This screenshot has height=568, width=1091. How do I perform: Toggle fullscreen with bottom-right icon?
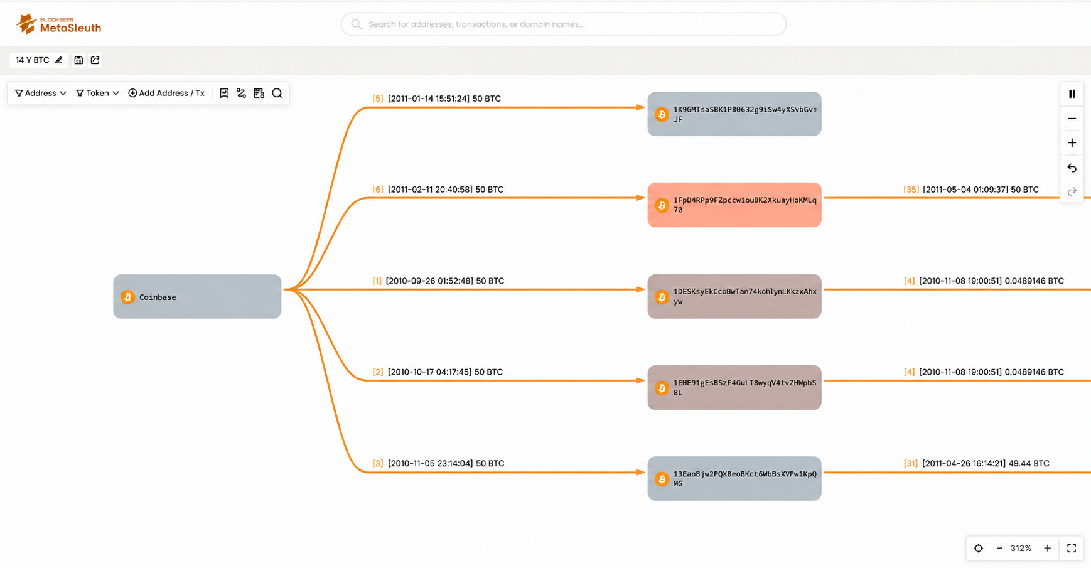[x=1072, y=548]
